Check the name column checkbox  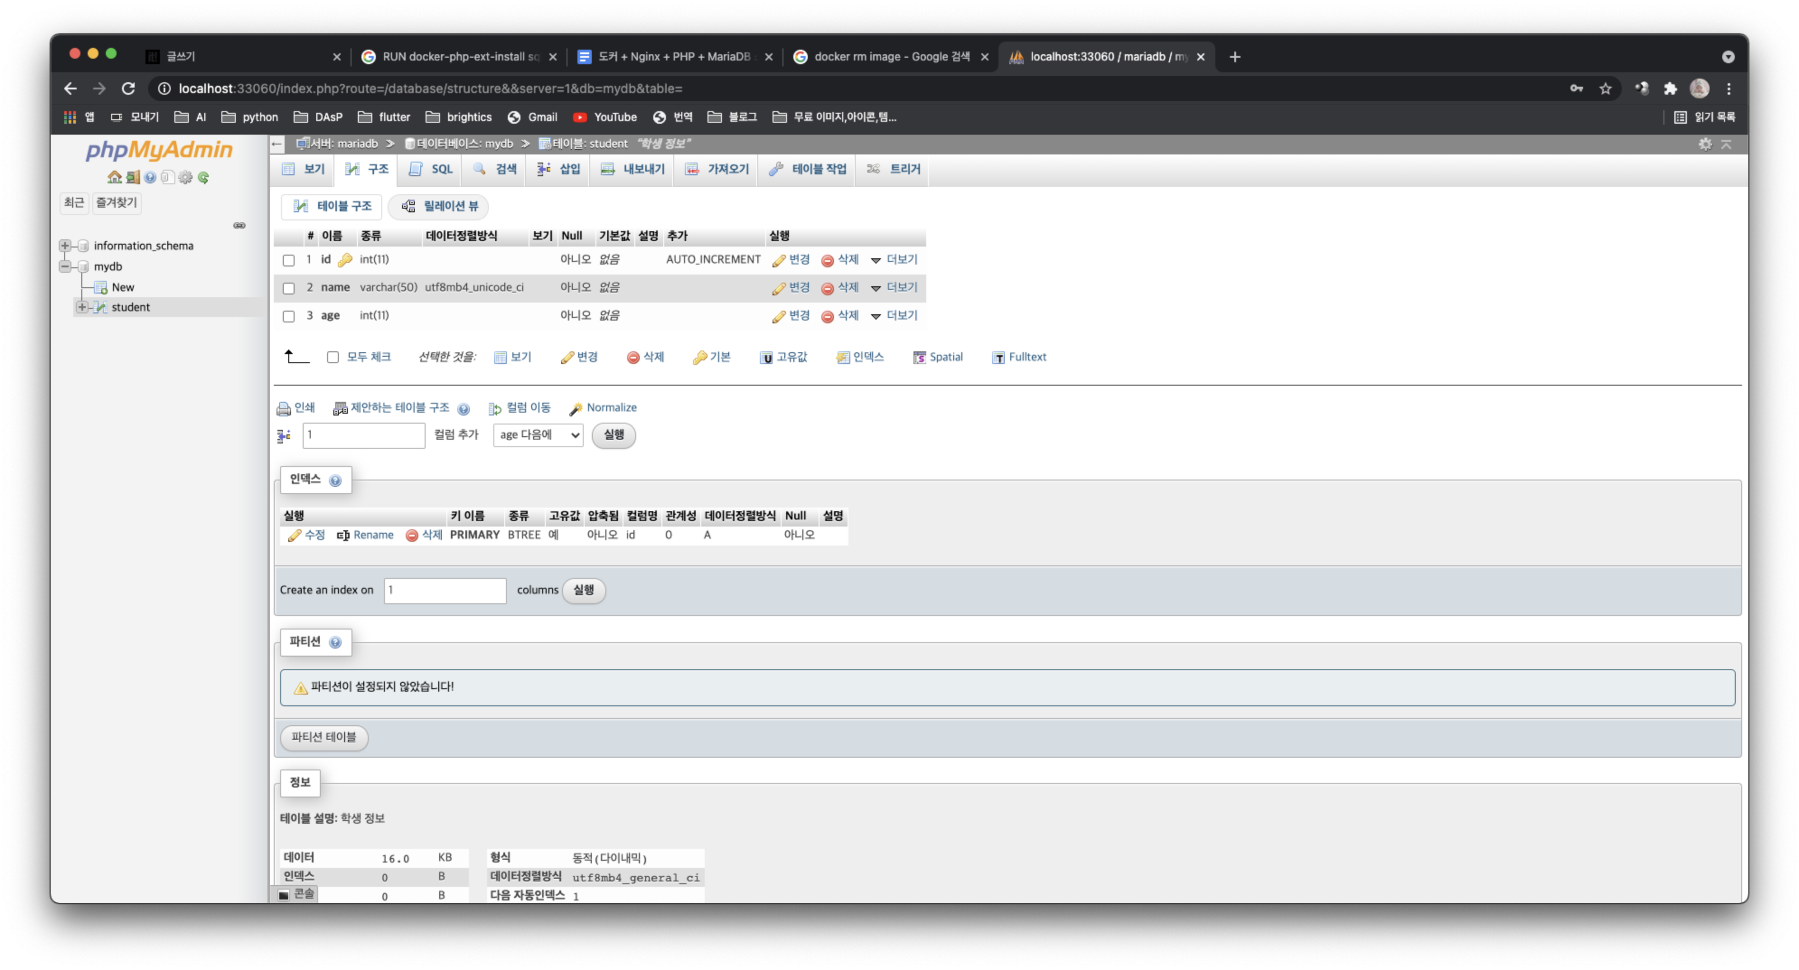[288, 288]
